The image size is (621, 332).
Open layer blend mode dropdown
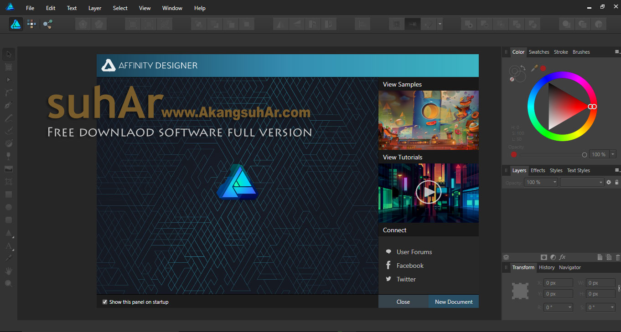pyautogui.click(x=582, y=182)
